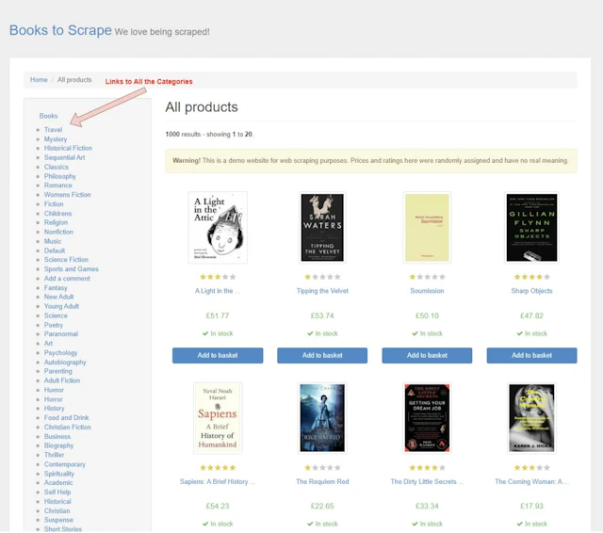Open the 'A Light in the ...' title link
The height and width of the screenshot is (533, 603).
pyautogui.click(x=218, y=291)
